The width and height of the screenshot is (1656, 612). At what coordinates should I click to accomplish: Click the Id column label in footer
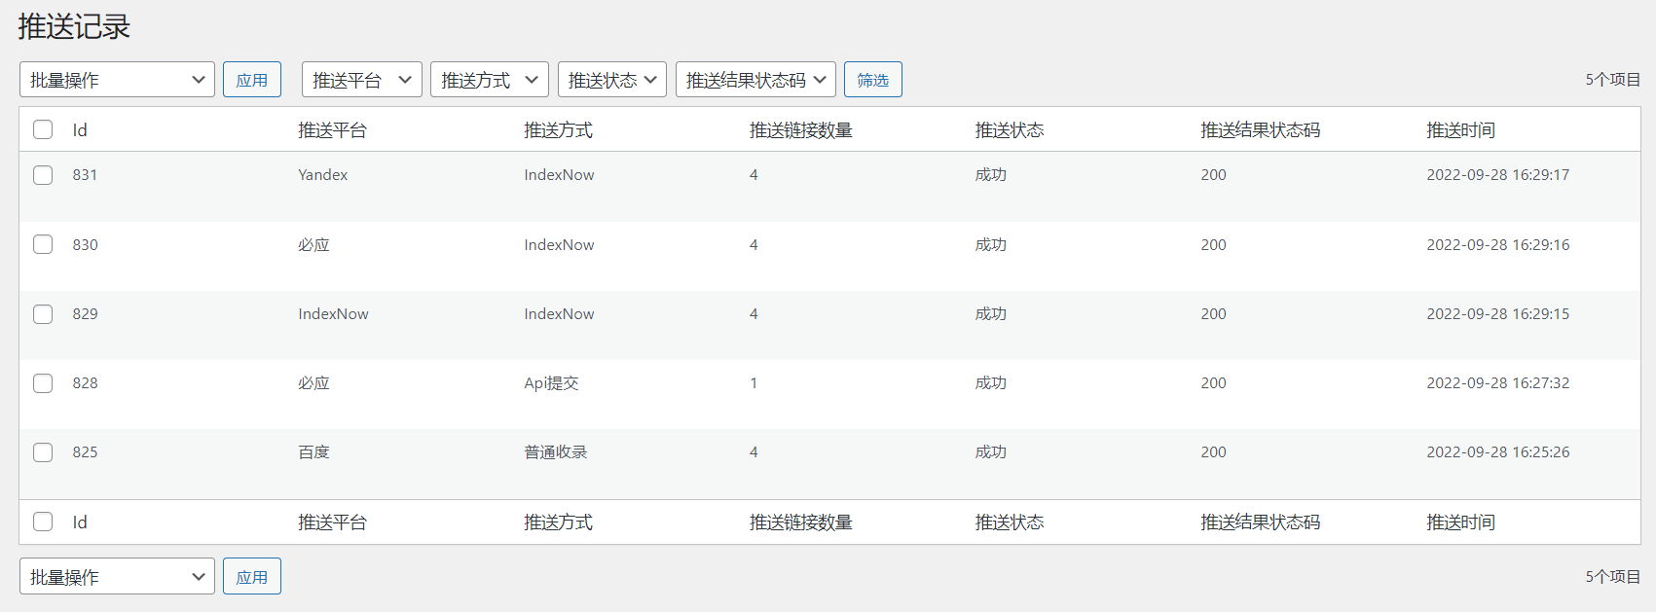pyautogui.click(x=80, y=522)
